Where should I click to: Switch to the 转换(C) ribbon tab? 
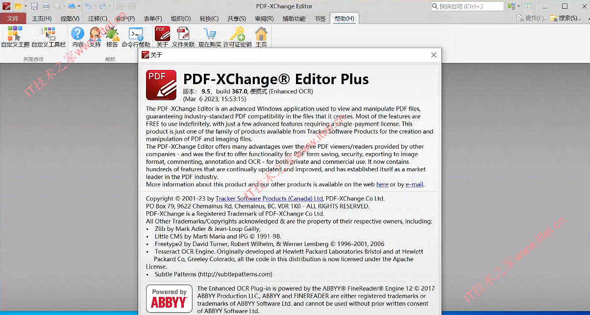click(209, 19)
